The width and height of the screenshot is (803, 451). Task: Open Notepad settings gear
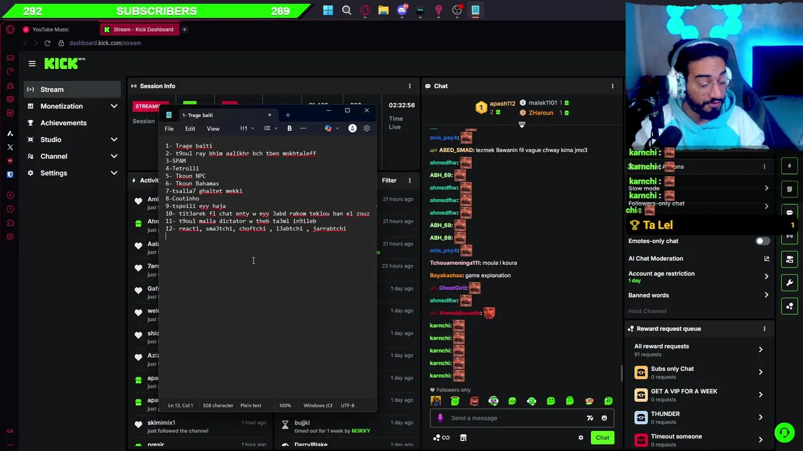point(367,128)
